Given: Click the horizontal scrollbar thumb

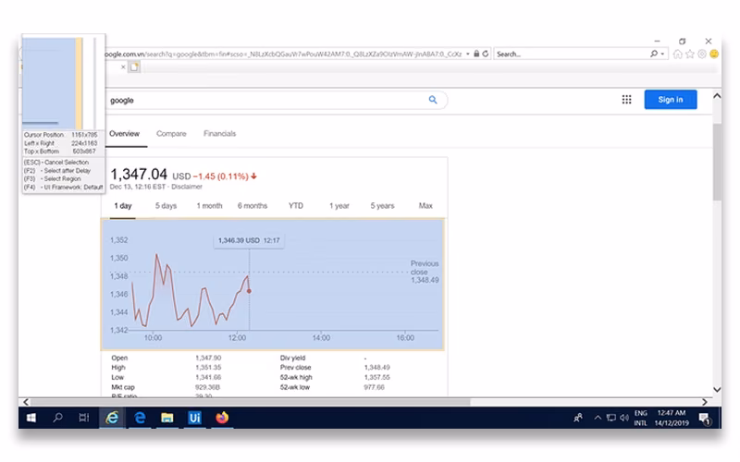Looking at the screenshot, I should 250,402.
